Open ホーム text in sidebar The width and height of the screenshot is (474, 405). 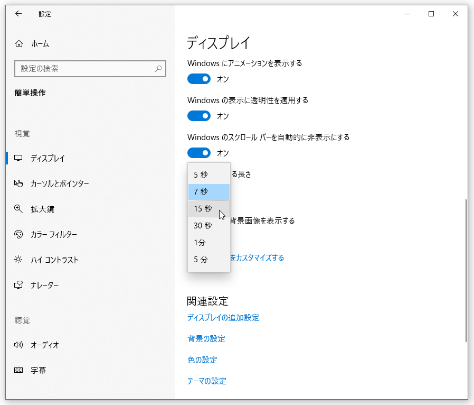[40, 44]
